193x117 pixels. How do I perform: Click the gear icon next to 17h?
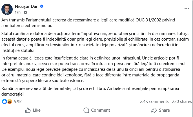pos(26,12)
